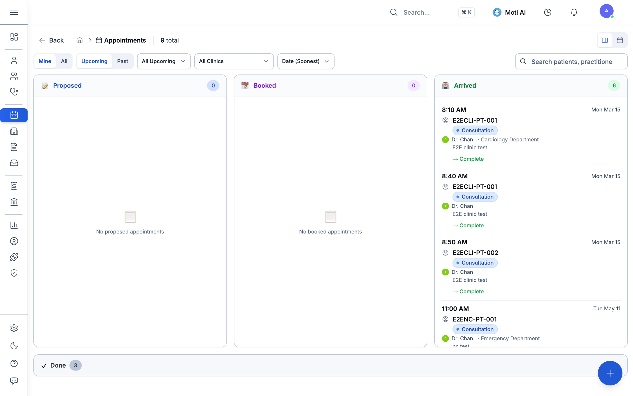Image resolution: width=633 pixels, height=396 pixels.
Task: Mark the 8:40 AM appointment Complete
Action: pyautogui.click(x=468, y=225)
